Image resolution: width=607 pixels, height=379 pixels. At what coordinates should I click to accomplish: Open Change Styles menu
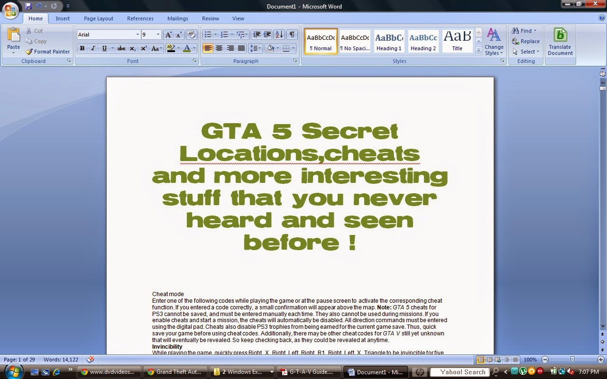coord(494,42)
